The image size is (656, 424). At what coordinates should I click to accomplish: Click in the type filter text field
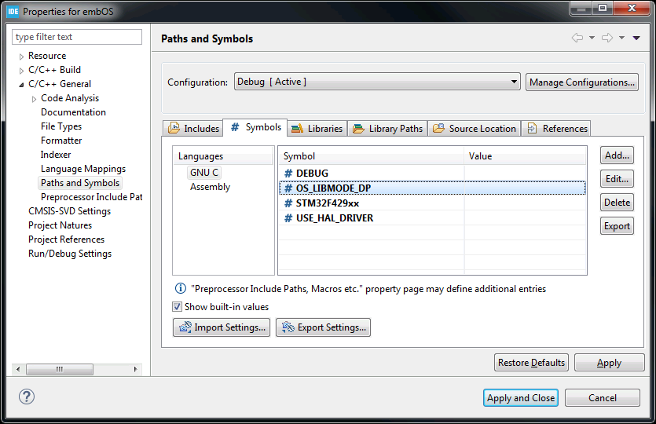click(x=77, y=37)
